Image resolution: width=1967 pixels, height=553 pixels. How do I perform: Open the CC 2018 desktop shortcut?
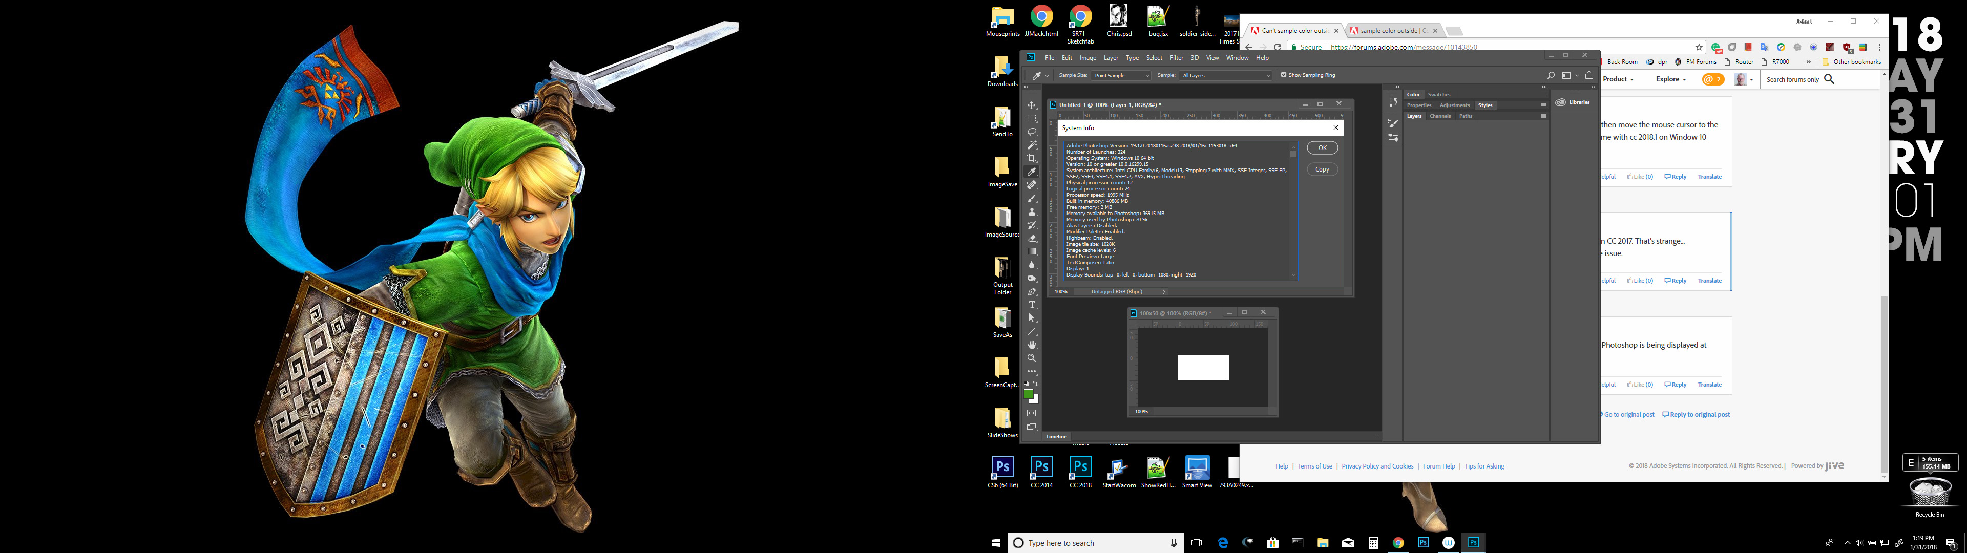coord(1080,472)
